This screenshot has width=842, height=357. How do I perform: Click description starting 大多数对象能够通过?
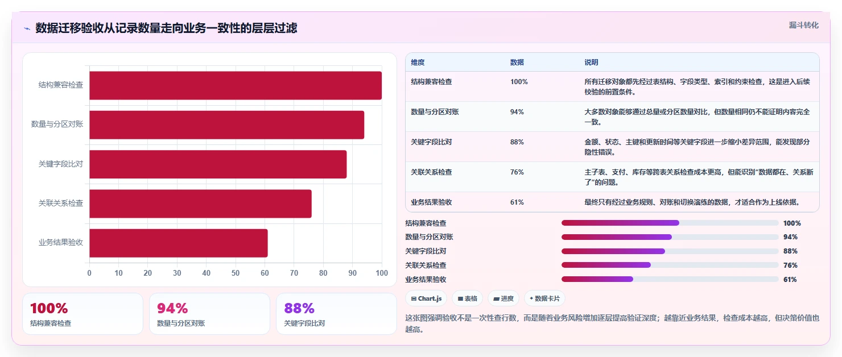[x=697, y=117]
